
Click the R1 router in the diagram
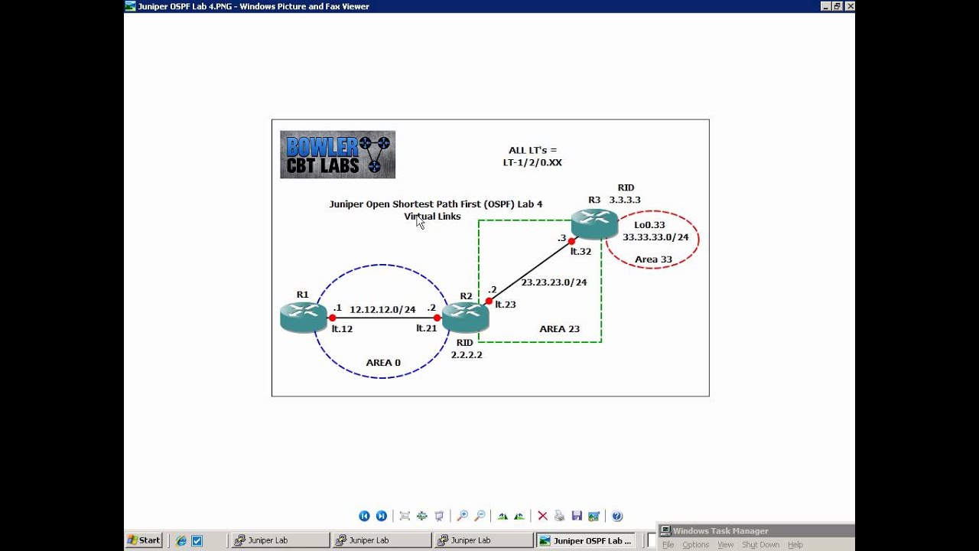pos(303,317)
